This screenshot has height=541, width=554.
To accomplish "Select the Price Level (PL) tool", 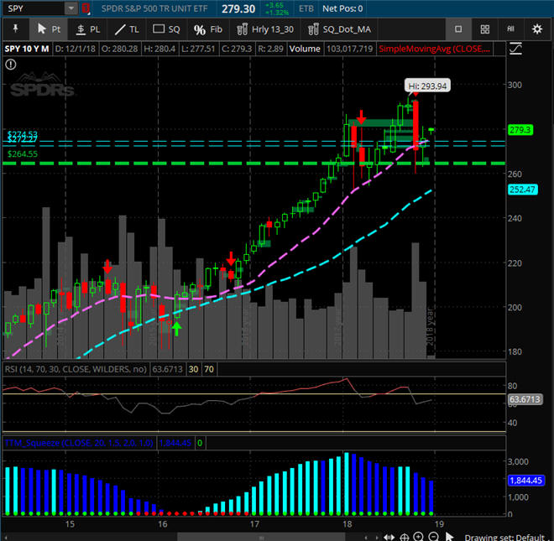I will click(88, 29).
